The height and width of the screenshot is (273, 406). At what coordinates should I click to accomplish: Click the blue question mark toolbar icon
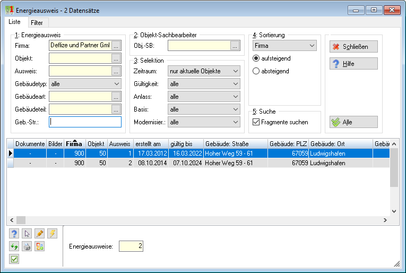[x=14, y=233]
